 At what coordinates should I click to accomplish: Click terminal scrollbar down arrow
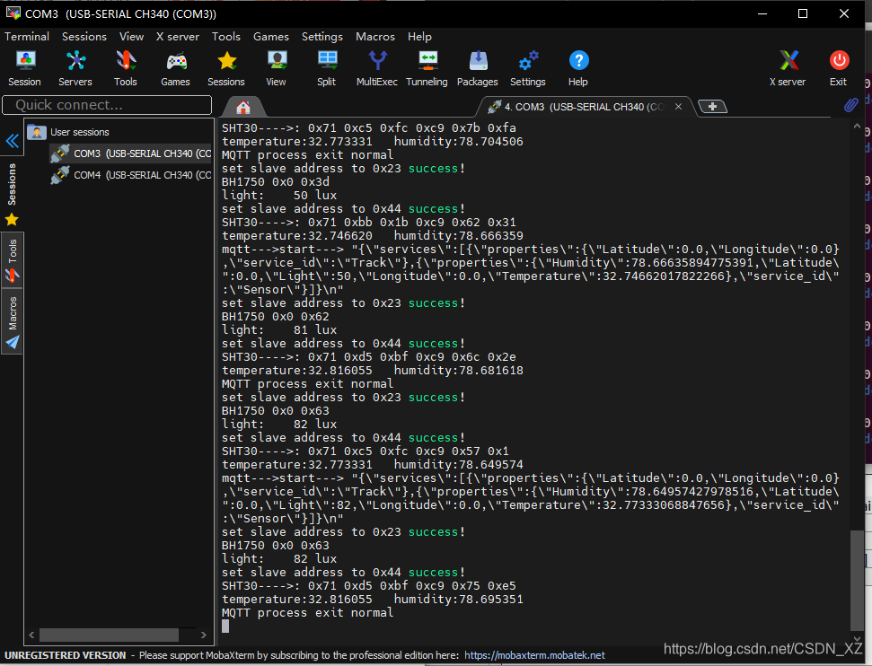pos(857,639)
